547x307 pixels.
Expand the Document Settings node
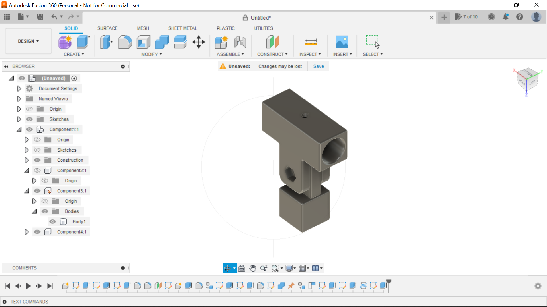tap(19, 88)
